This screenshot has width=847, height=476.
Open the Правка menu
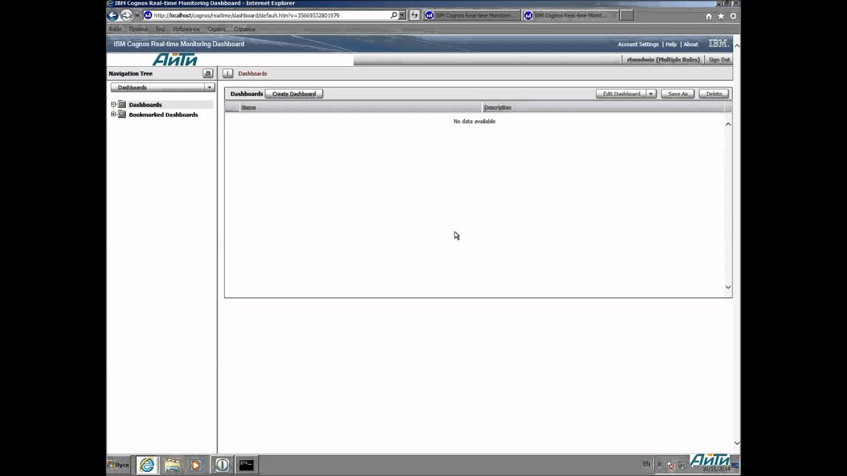(138, 29)
